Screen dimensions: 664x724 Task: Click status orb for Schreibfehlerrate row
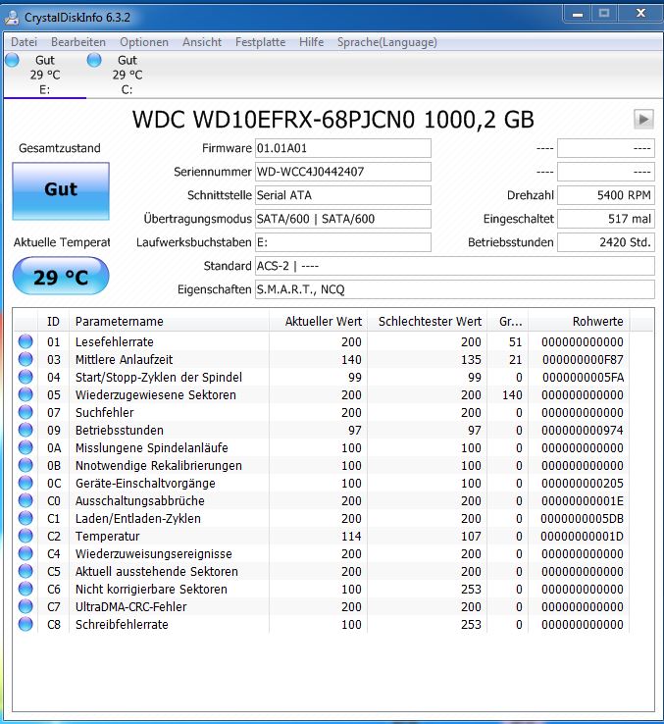26,624
